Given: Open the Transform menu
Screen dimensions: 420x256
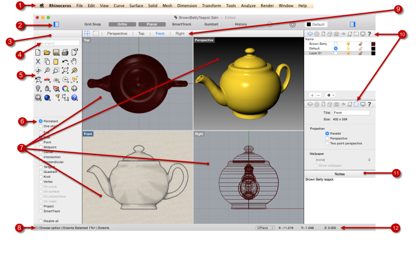Looking at the screenshot, I should 211,5.
